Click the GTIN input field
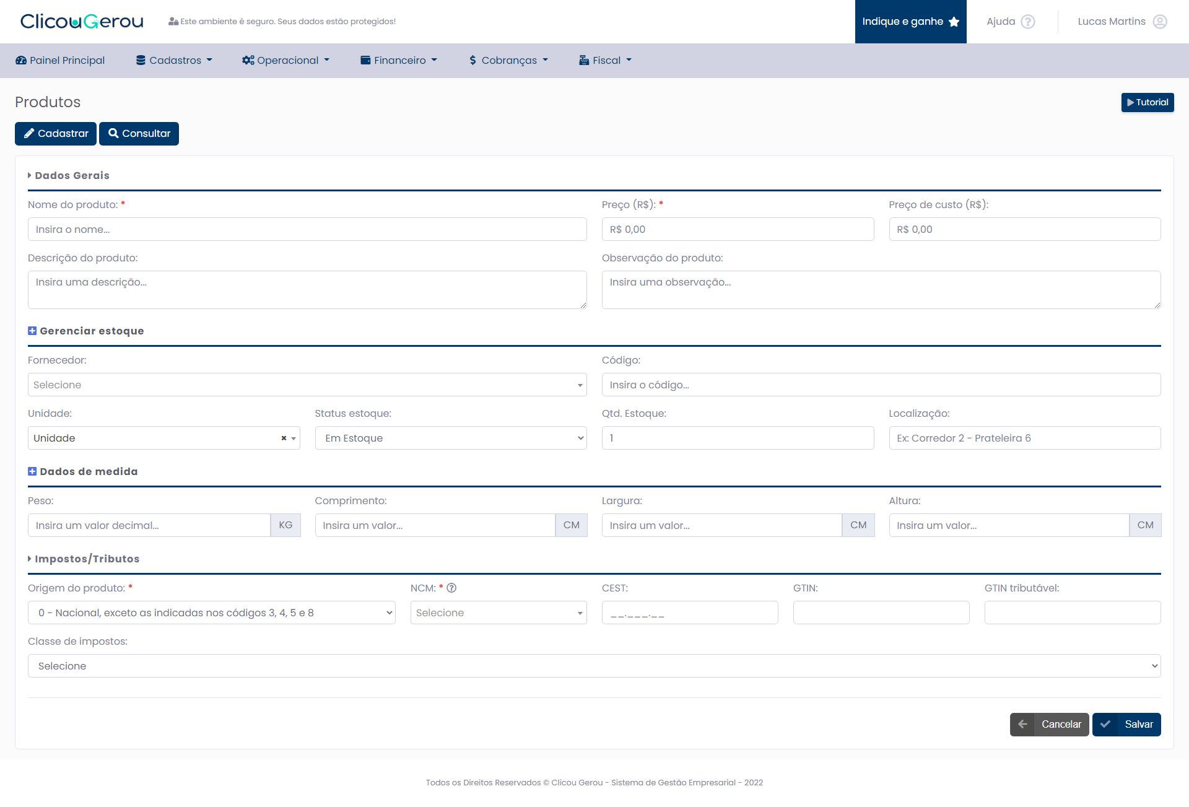Viewport: 1189px width, 807px height. coord(881,613)
